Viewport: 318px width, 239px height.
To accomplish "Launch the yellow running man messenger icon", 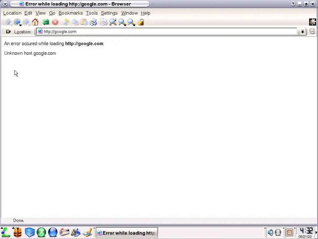I will click(x=76, y=232).
